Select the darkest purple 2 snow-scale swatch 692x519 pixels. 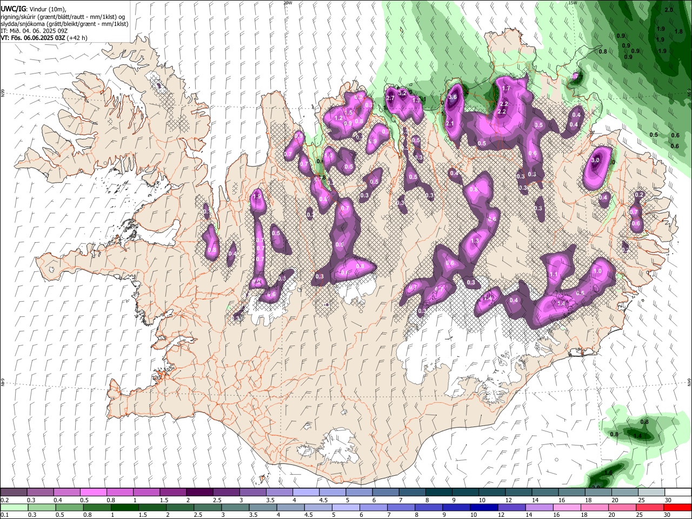coord(199,492)
